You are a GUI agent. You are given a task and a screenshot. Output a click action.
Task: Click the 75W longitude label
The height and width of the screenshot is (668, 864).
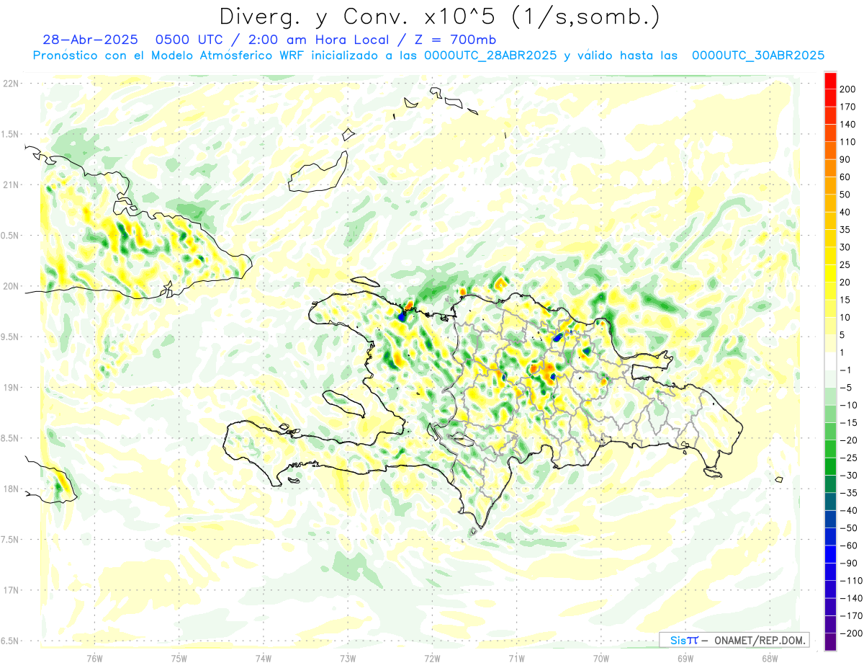click(x=179, y=658)
